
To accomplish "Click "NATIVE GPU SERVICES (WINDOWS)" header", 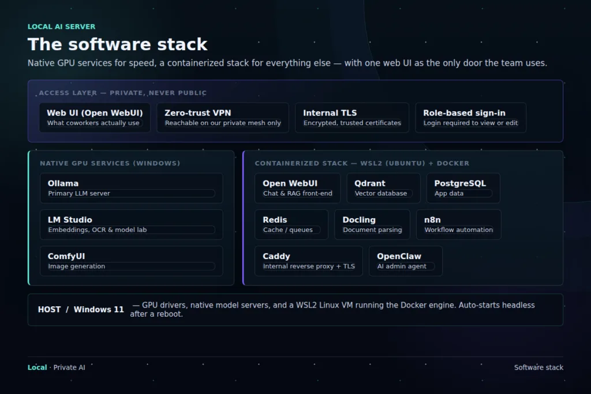I will coord(110,163).
